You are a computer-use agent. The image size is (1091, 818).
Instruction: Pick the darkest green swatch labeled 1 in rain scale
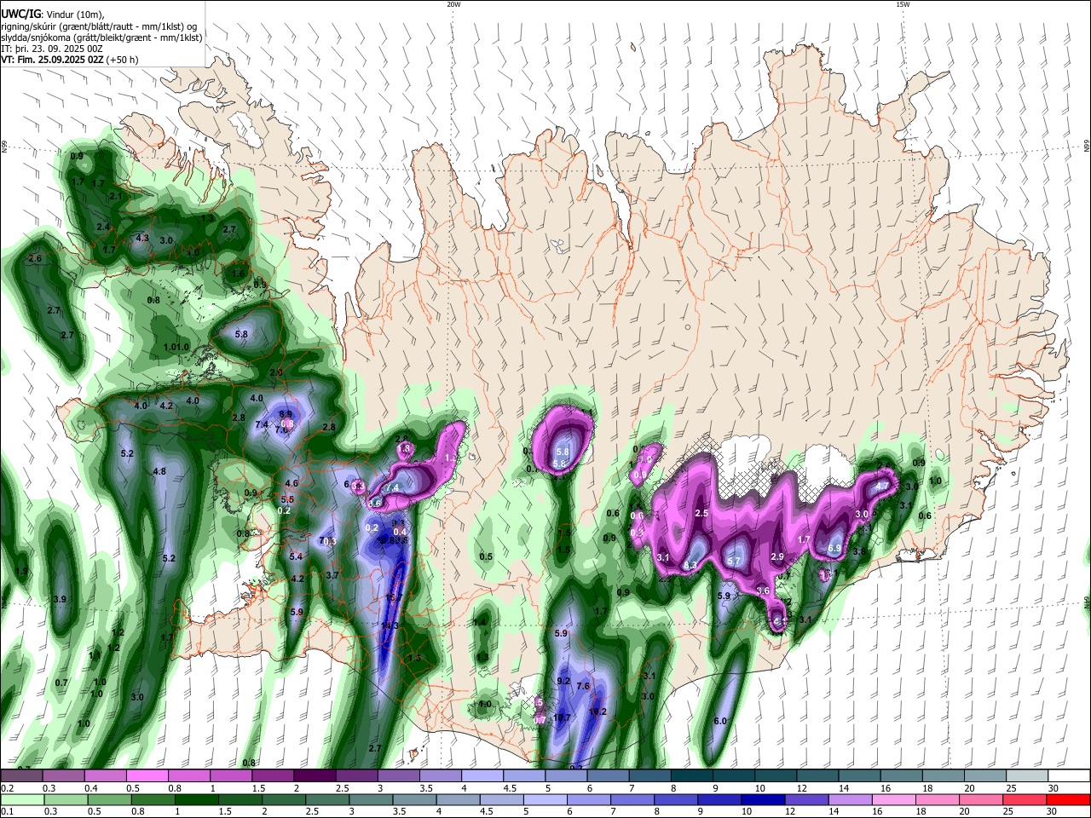point(199,800)
